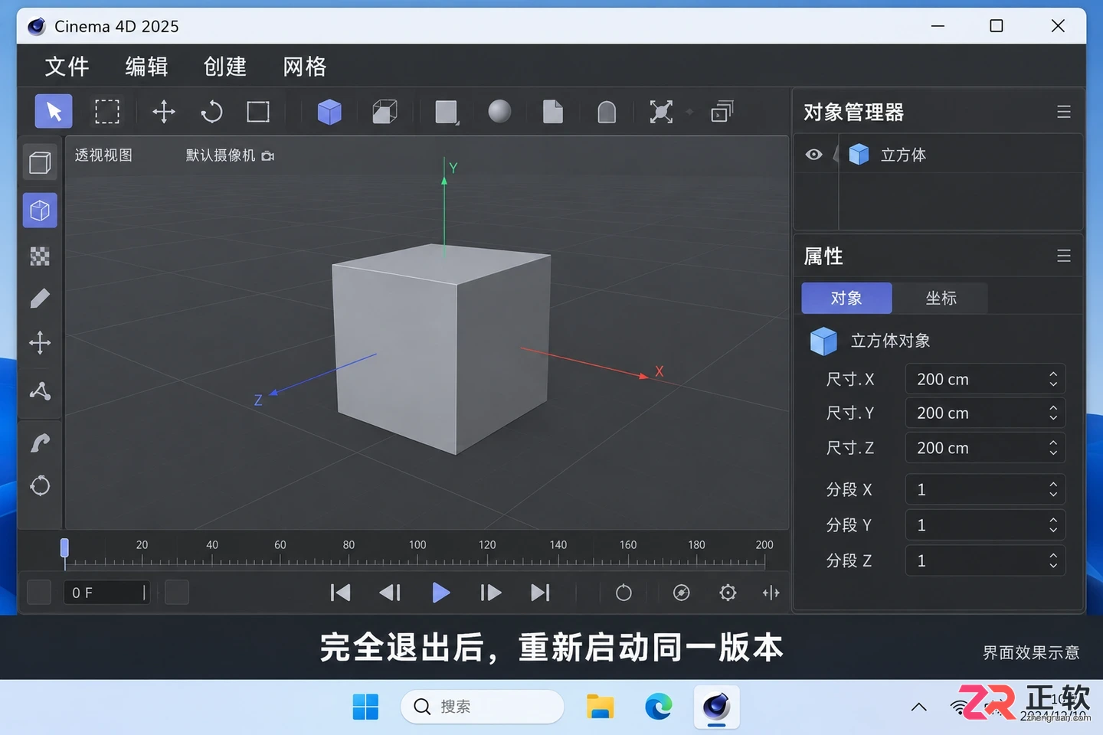Viewport: 1103px width, 735px height.
Task: Click stepper arrows for 尺寸.Z
Action: pos(1053,447)
